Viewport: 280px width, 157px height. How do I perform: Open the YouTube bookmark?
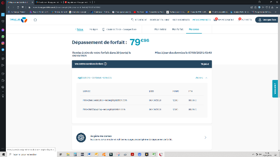139,12
